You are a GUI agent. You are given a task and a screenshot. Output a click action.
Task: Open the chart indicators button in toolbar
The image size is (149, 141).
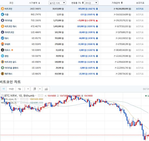[46, 89]
